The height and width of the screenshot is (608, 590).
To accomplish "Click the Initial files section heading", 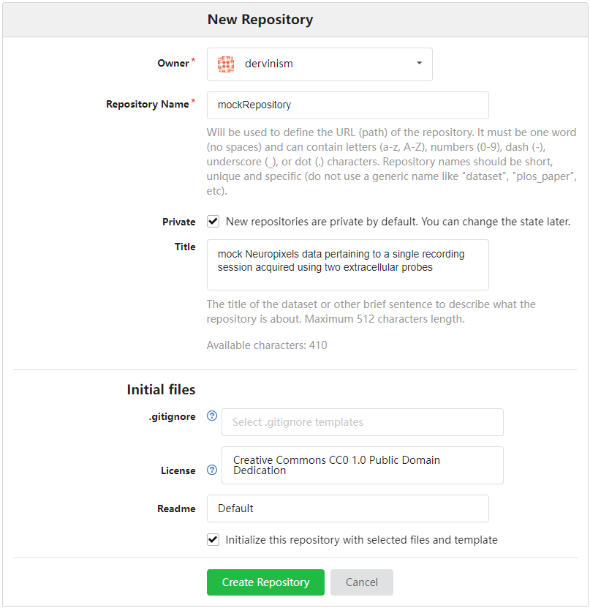I will point(161,390).
